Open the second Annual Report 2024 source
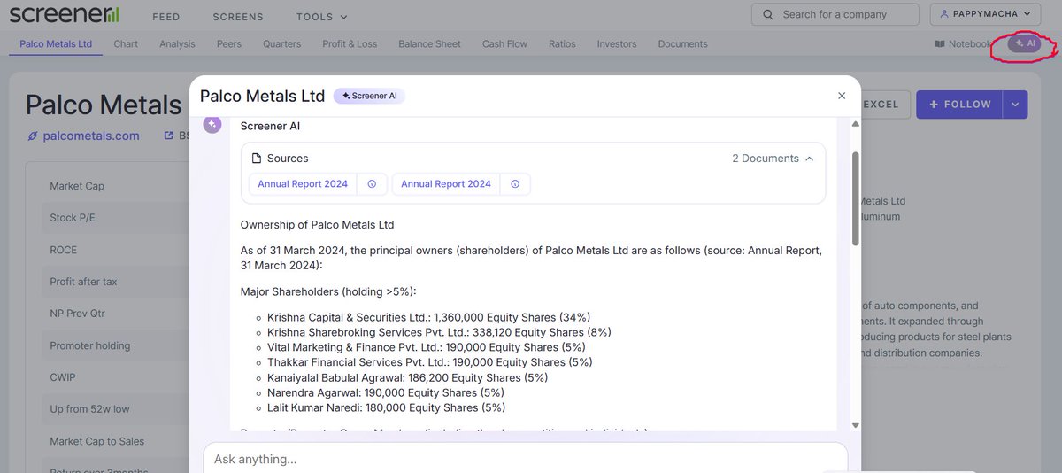Screen dimensions: 1062x473 click(445, 184)
